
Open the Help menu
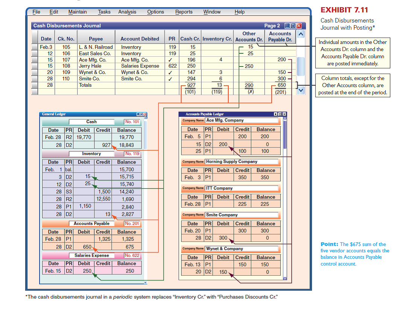(239, 12)
